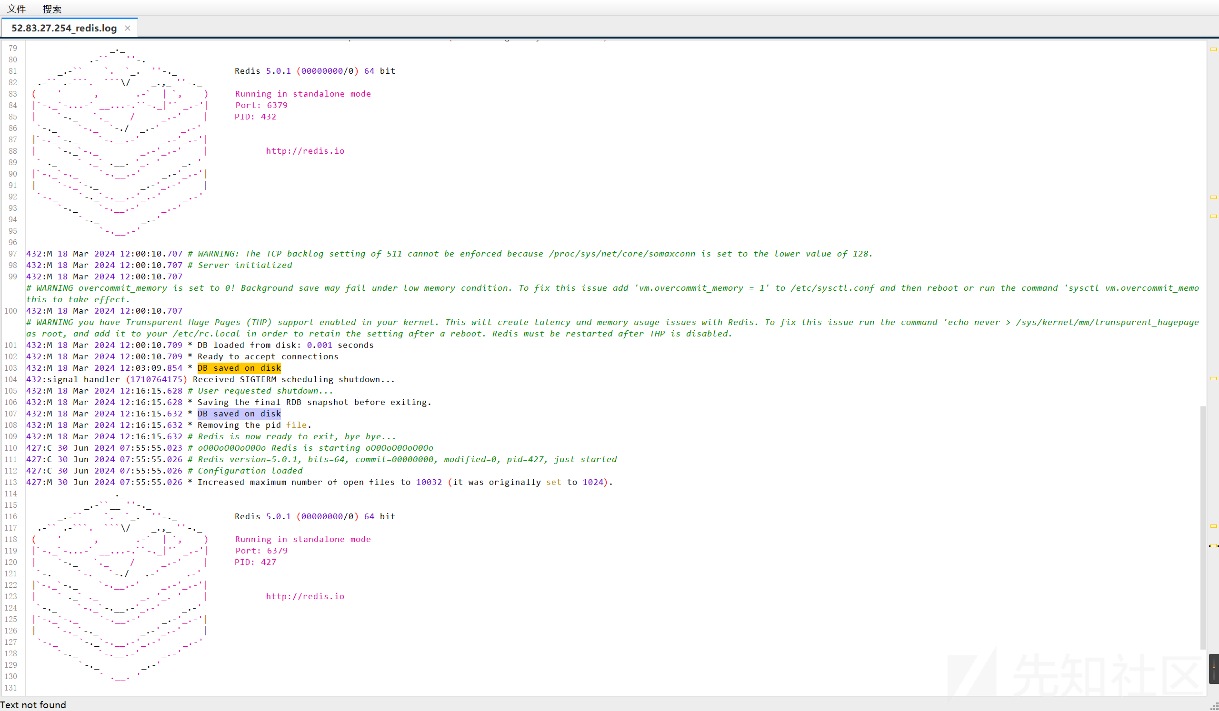Click the vertical scrollbar thumb

click(1202, 528)
